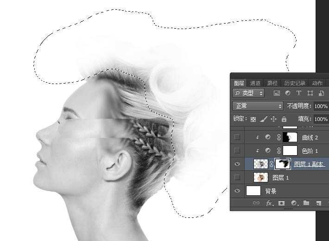The width and height of the screenshot is (329, 241).
Task: Show the 图层 1 layer
Action: coord(237,177)
